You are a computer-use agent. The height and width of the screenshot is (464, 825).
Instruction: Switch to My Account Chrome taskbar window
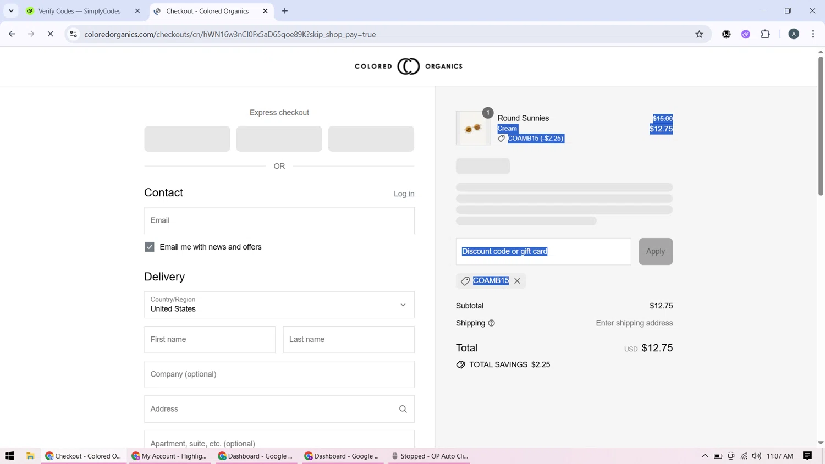169,456
